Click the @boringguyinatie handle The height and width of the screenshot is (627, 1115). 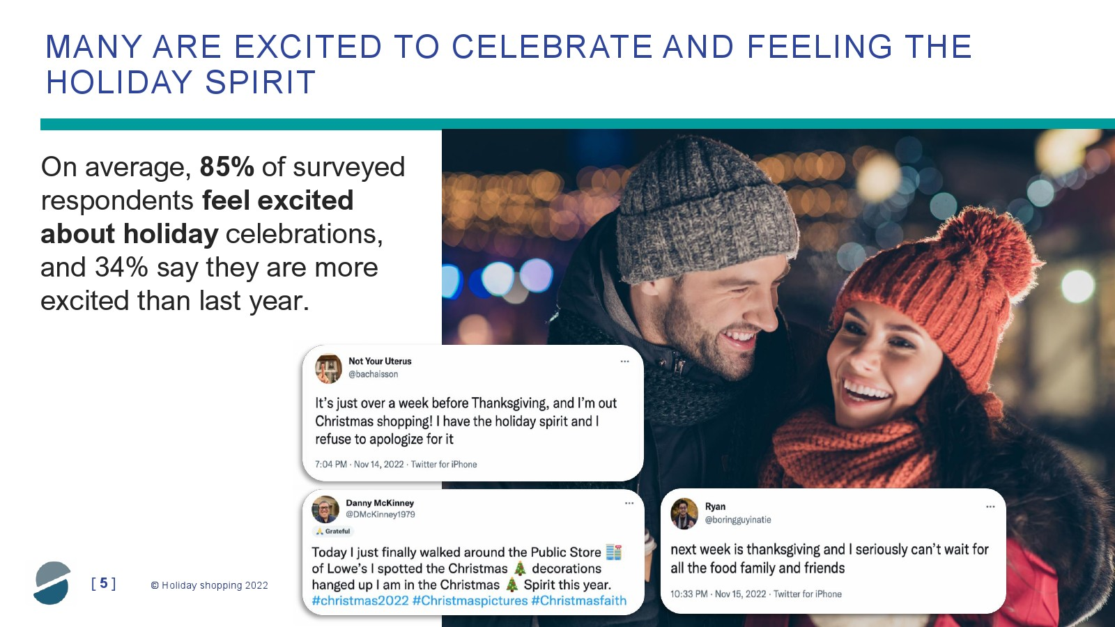pos(738,520)
